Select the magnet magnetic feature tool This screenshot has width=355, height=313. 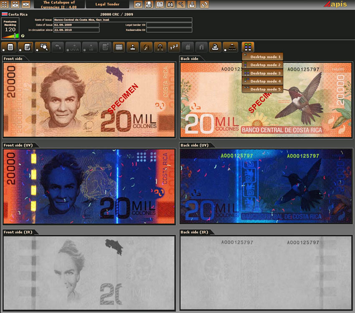160,47
